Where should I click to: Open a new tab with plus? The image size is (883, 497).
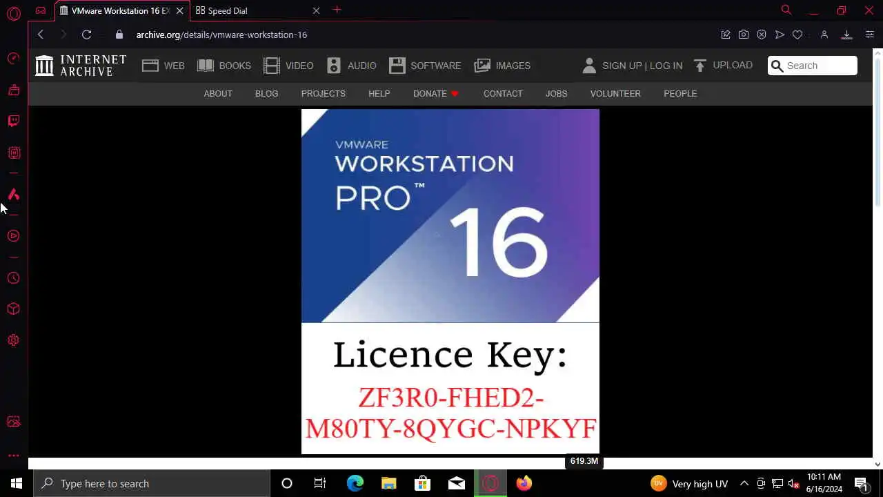coord(337,10)
